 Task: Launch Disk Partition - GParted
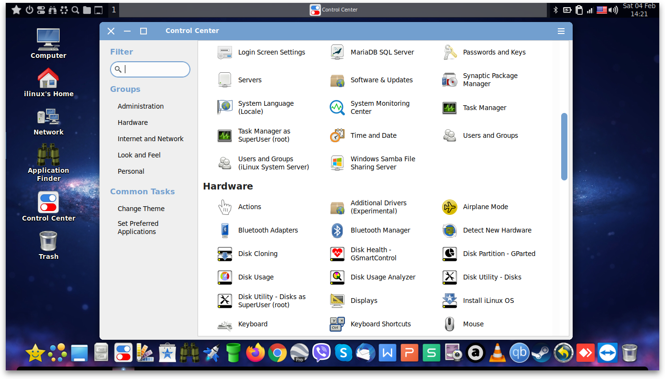click(489, 254)
